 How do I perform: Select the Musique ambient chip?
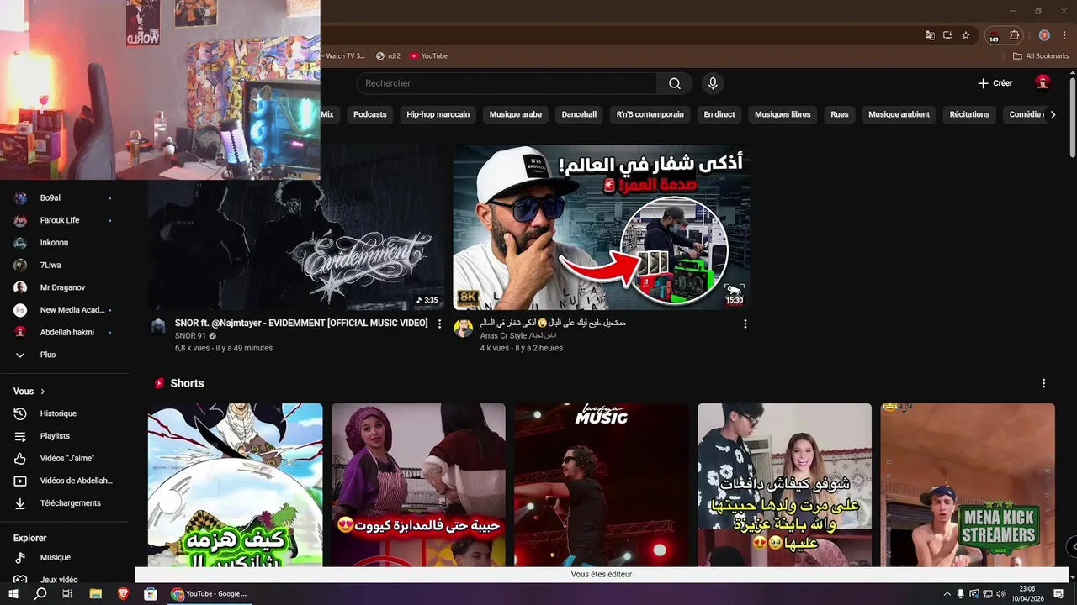(x=899, y=114)
